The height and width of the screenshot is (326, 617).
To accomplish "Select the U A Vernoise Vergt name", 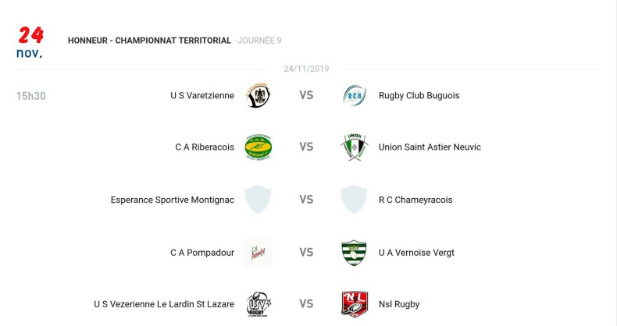I will click(416, 252).
